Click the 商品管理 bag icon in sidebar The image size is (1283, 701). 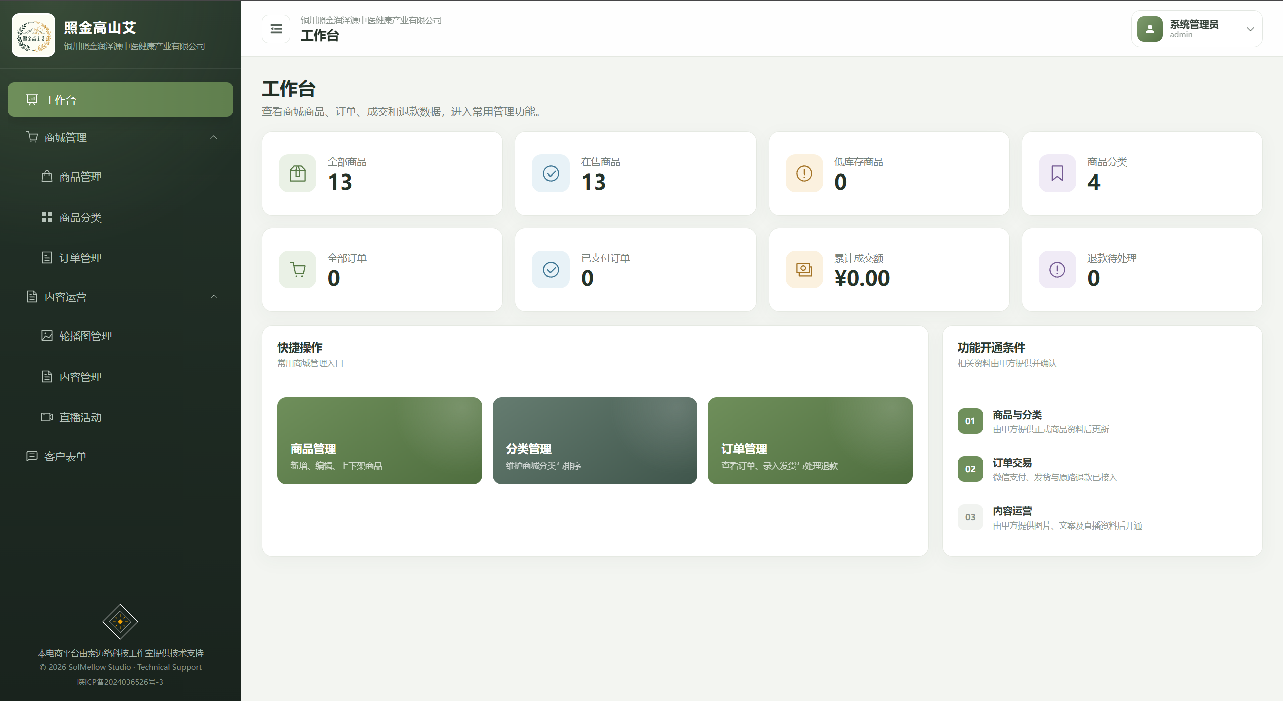tap(47, 177)
